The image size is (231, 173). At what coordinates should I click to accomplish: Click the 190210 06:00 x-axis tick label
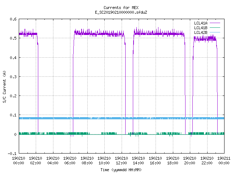(70, 161)
